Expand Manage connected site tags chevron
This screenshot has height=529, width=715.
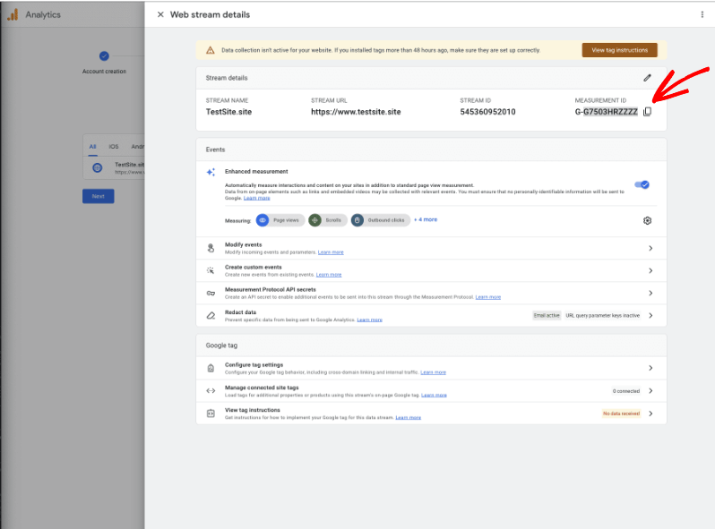click(650, 390)
